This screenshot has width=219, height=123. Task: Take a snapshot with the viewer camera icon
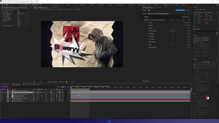(66, 82)
